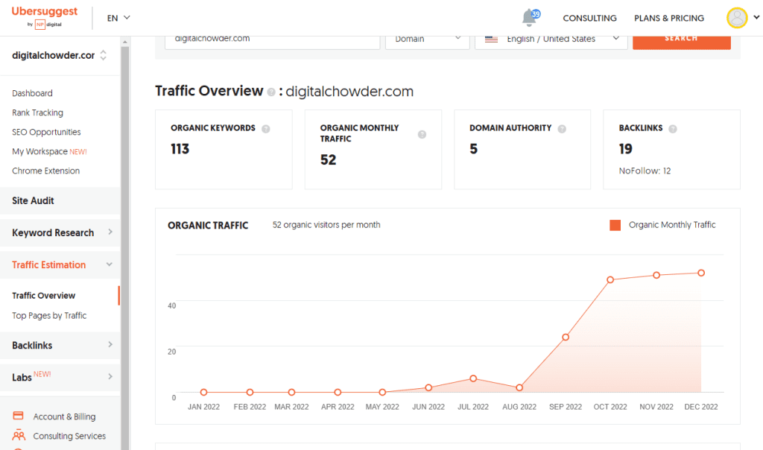Open Dashboard in the sidebar
This screenshot has width=763, height=450.
pos(32,93)
